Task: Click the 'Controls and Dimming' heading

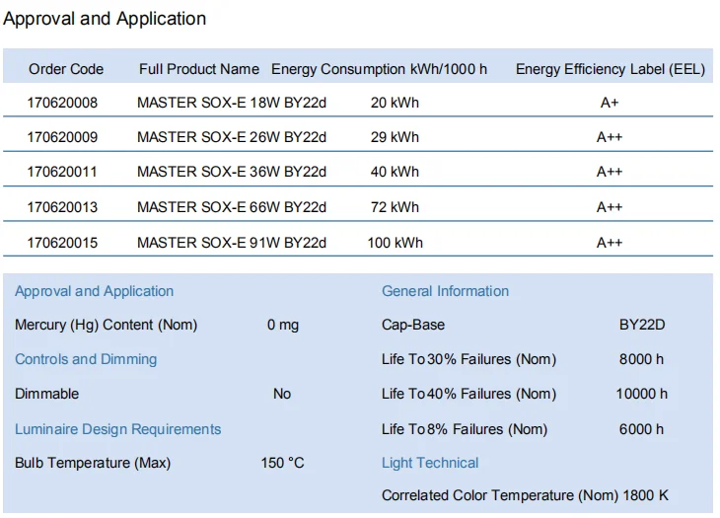Action: [86, 359]
